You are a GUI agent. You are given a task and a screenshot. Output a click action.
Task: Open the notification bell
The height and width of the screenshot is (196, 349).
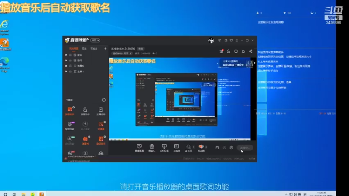tap(243, 51)
